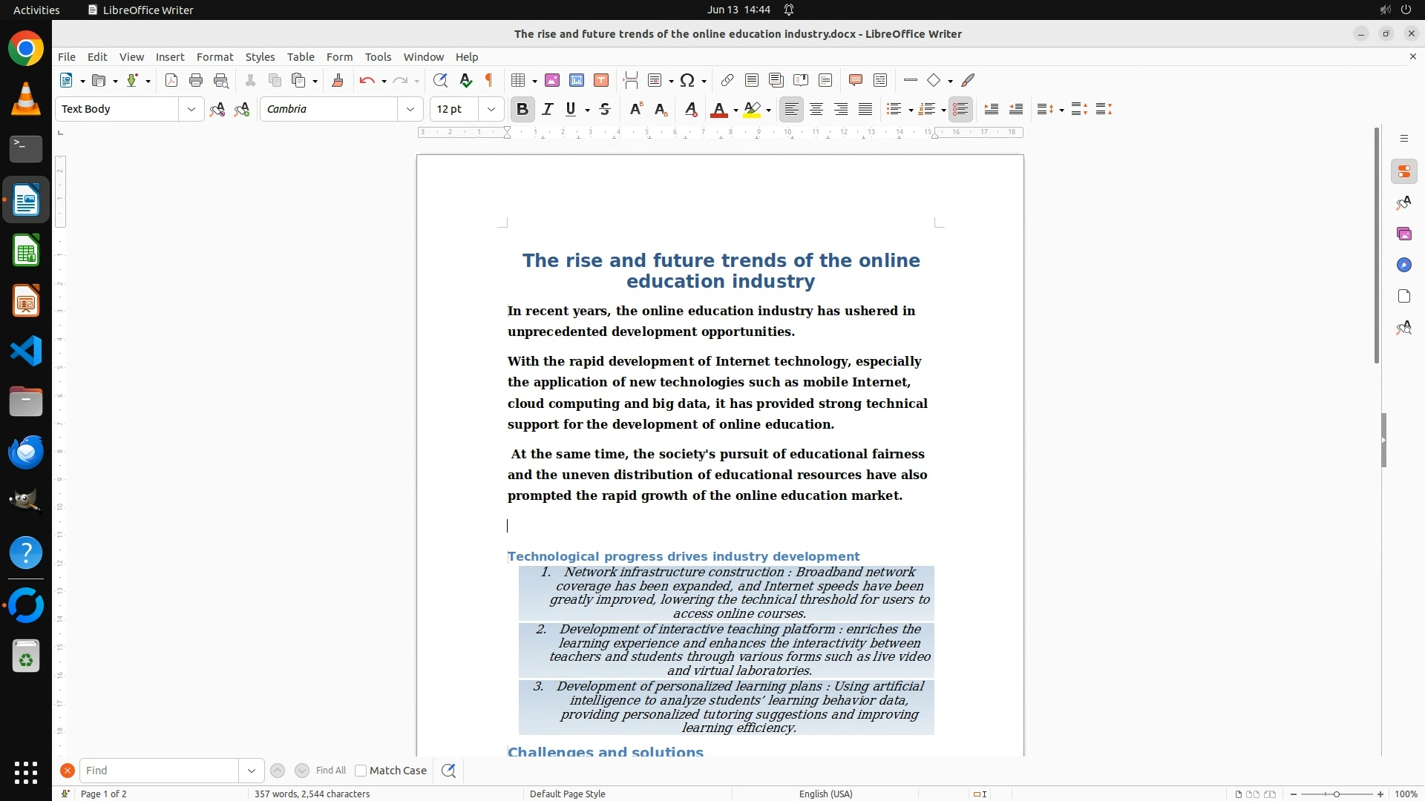The width and height of the screenshot is (1425, 801).
Task: Click English (USA) language in status bar
Action: (825, 794)
